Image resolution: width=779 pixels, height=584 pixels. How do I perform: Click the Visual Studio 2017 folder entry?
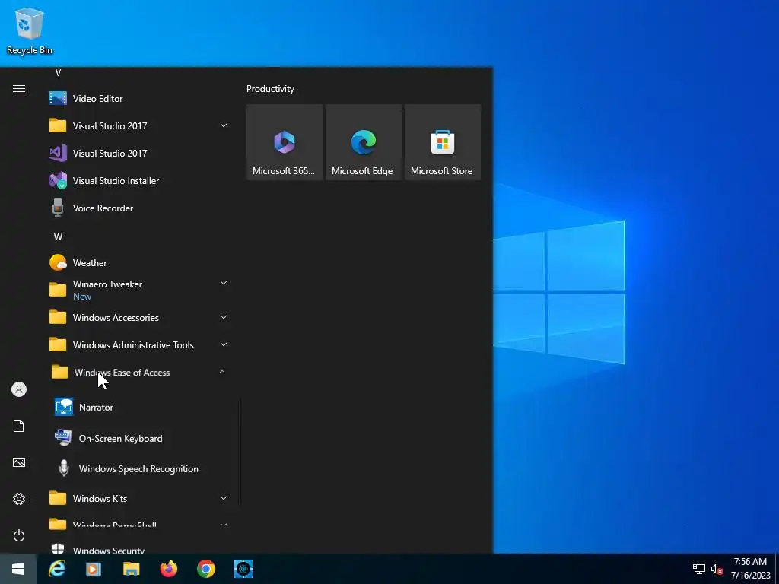tap(140, 125)
